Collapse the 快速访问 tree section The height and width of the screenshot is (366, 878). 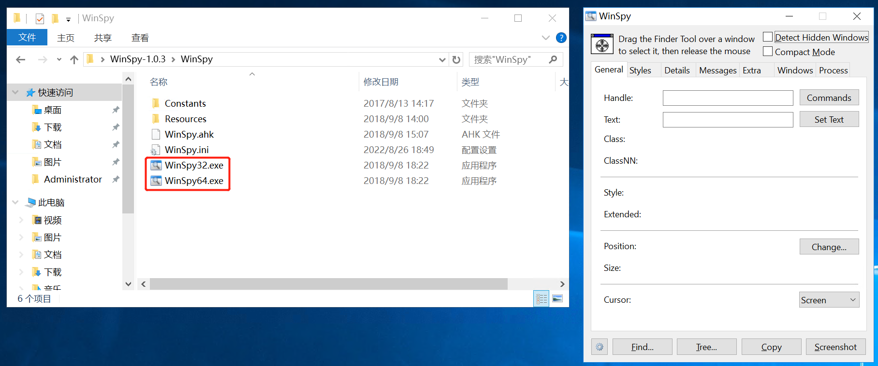15,92
